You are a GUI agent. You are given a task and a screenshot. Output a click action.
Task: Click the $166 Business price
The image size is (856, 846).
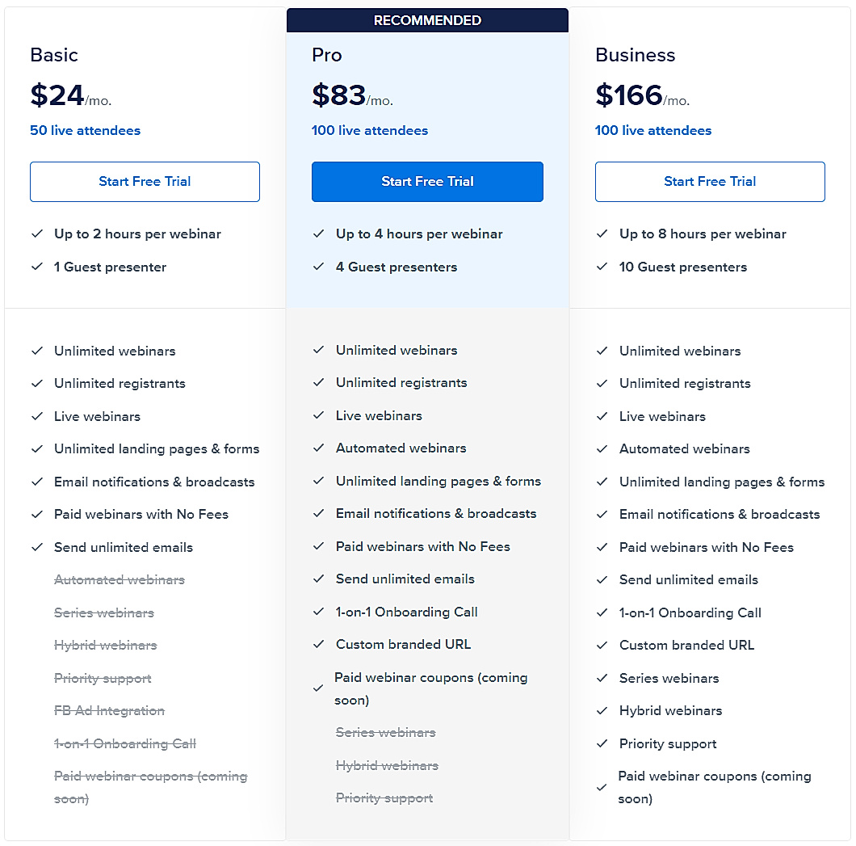(x=629, y=96)
